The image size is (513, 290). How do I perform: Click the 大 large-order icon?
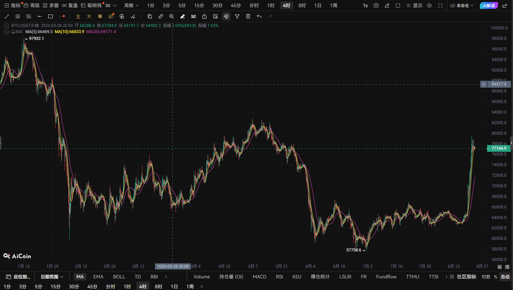pos(89,16)
